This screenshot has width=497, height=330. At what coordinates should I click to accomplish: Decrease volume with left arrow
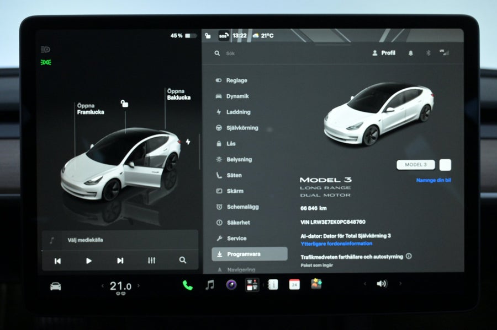coord(365,284)
